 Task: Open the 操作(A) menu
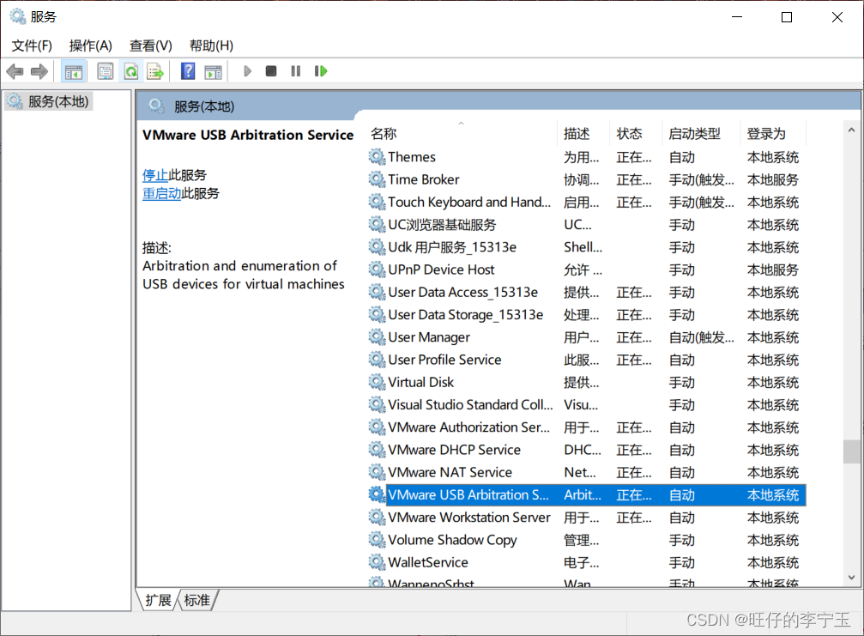pyautogui.click(x=90, y=45)
